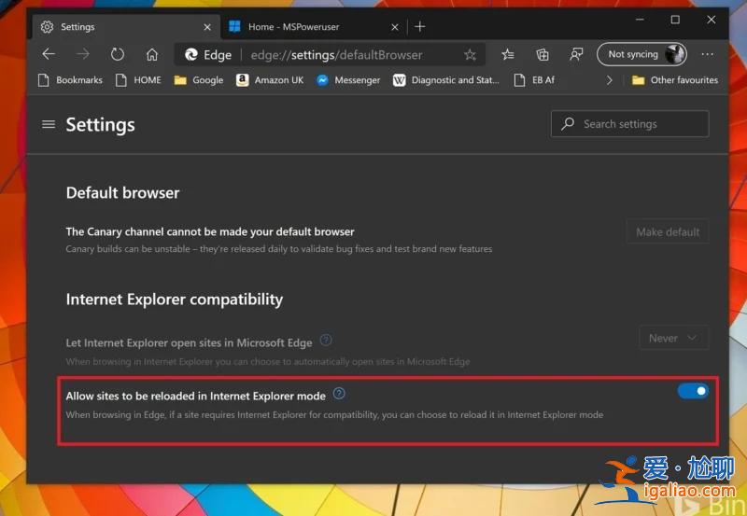
Task: Open the Favourites list icon
Action: (x=508, y=55)
